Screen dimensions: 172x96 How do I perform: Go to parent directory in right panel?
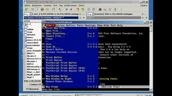click(x=146, y=14)
